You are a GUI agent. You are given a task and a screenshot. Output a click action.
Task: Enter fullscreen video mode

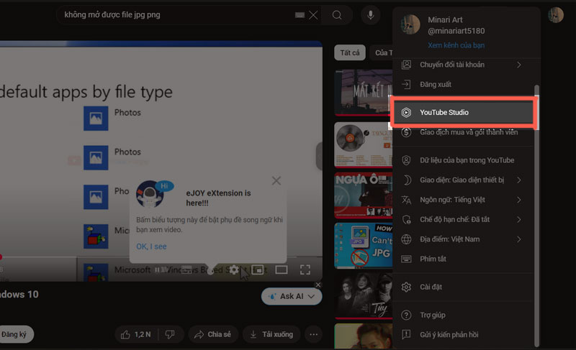(305, 270)
